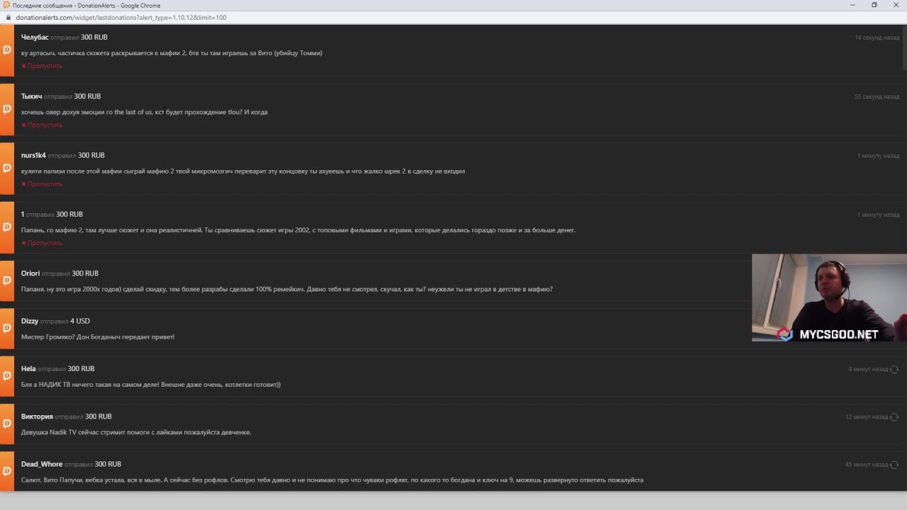Select the username nurs1k4

tap(33, 155)
